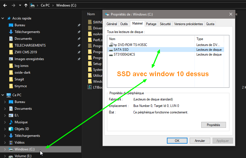Switch to the Sécurité tab
Viewport: 246px width, 158px height.
tap(165, 24)
